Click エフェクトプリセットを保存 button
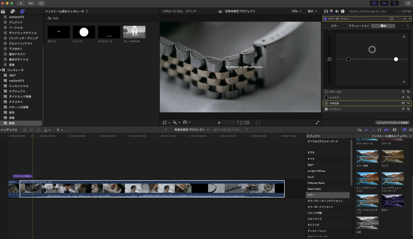This screenshot has width=413, height=239. tap(393, 123)
